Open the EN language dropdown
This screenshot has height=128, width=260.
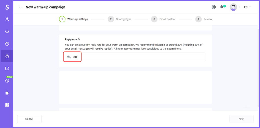click(x=247, y=7)
